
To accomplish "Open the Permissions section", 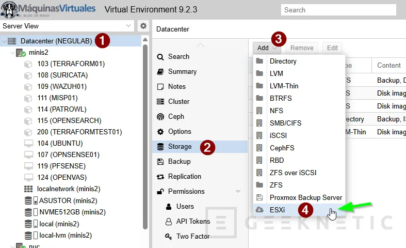I will coord(186,192).
